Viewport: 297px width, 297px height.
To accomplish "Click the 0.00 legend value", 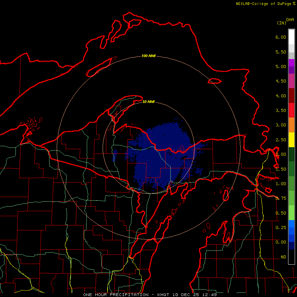I will [x=281, y=242].
